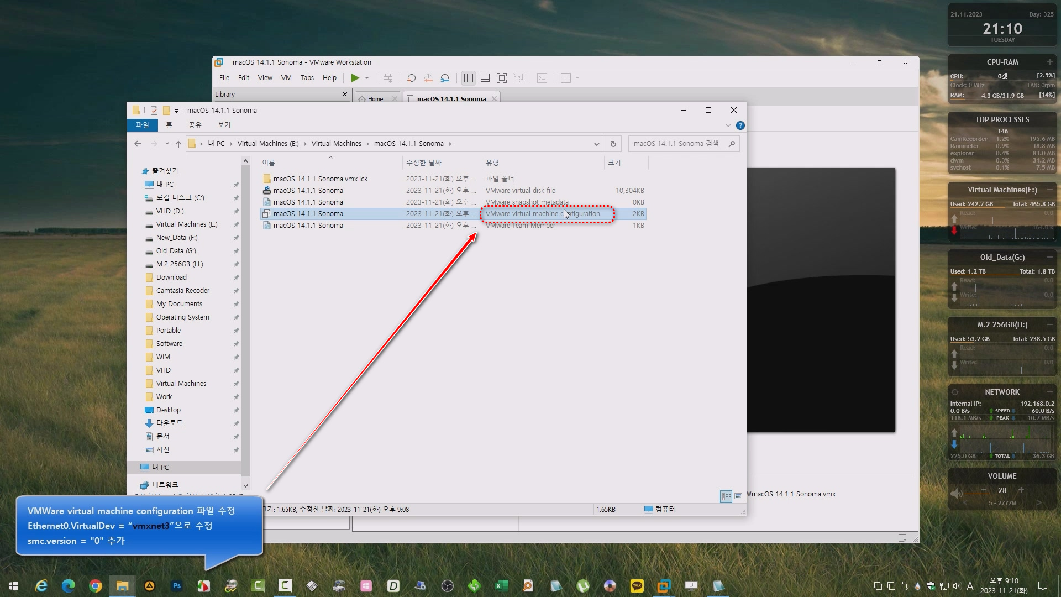Open Google Chrome from the taskbar
The image size is (1061, 597).
pyautogui.click(x=96, y=586)
